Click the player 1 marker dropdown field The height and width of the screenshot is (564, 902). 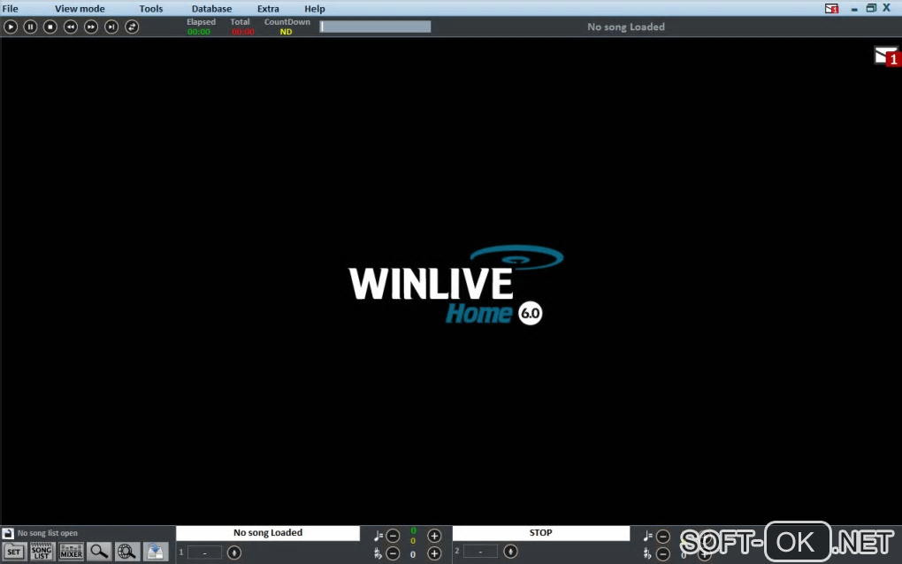click(x=204, y=553)
